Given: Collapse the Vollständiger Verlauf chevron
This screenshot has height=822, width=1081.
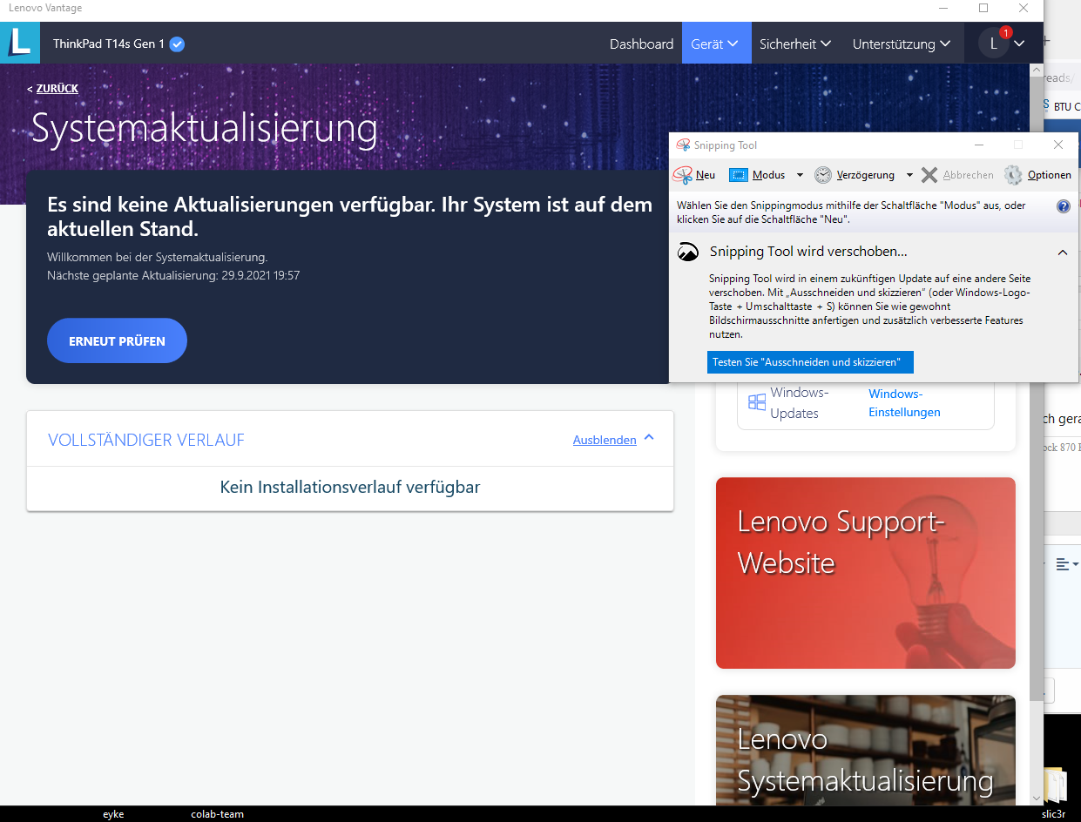Looking at the screenshot, I should (x=648, y=439).
